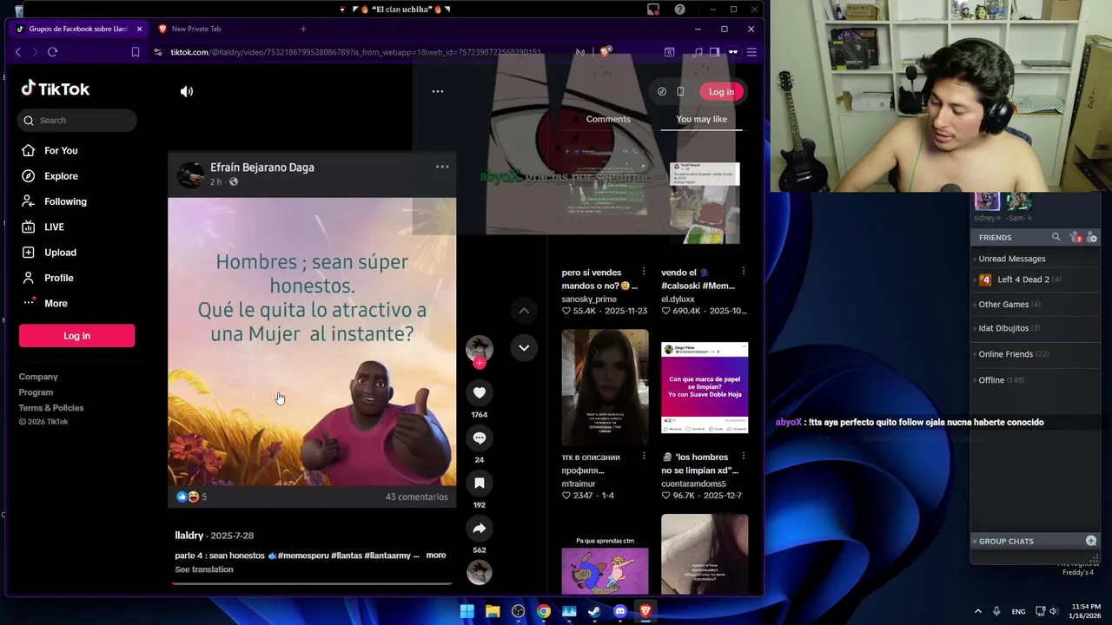Click Steam add friend icon
Screen dimensions: 1112x625
[1092, 237]
